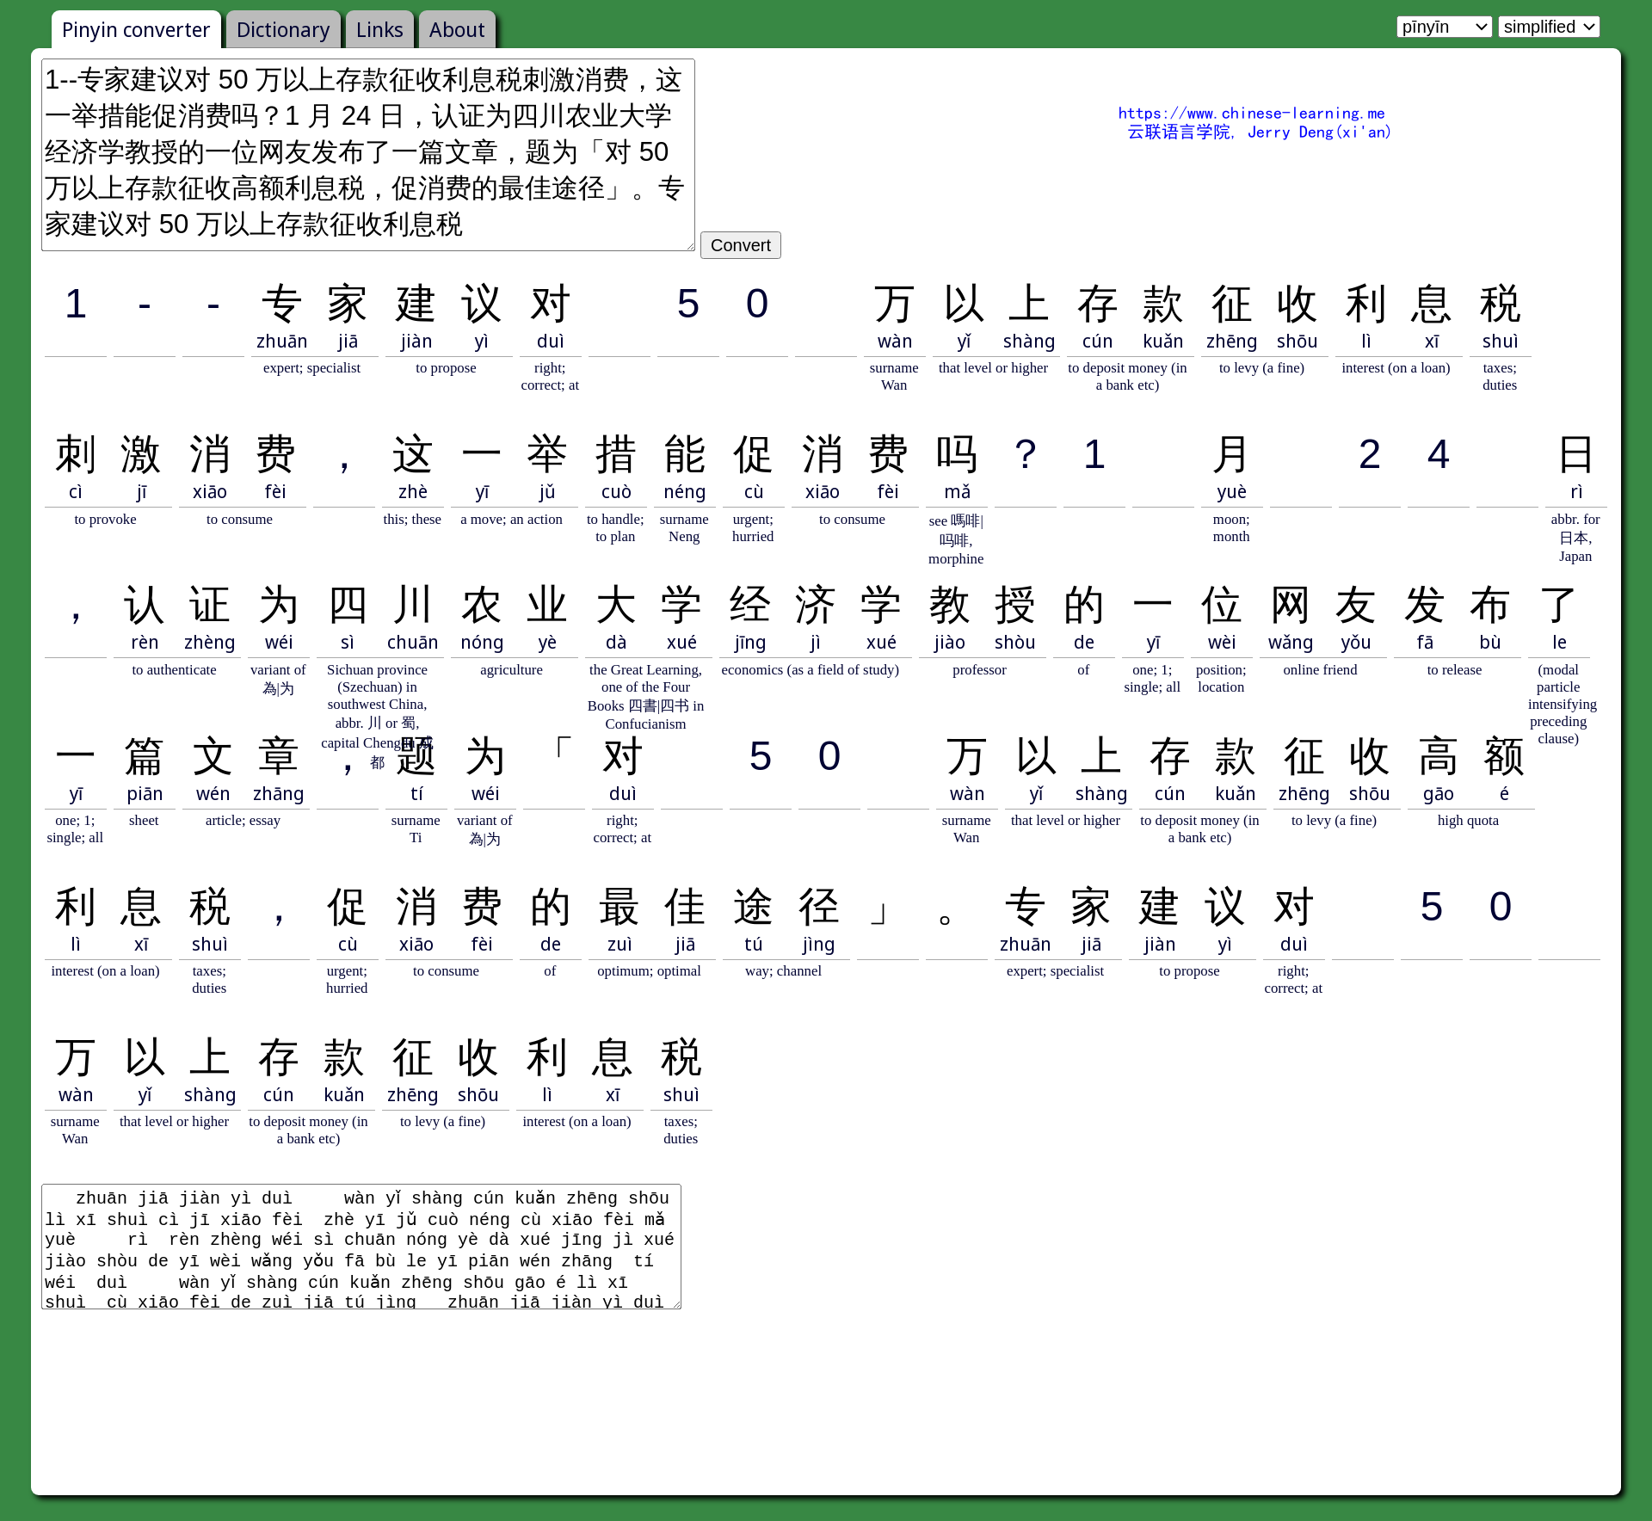Screen dimensions: 1652x1521
Task: Click the character 证 with pinyin zhèng
Action: click(209, 606)
